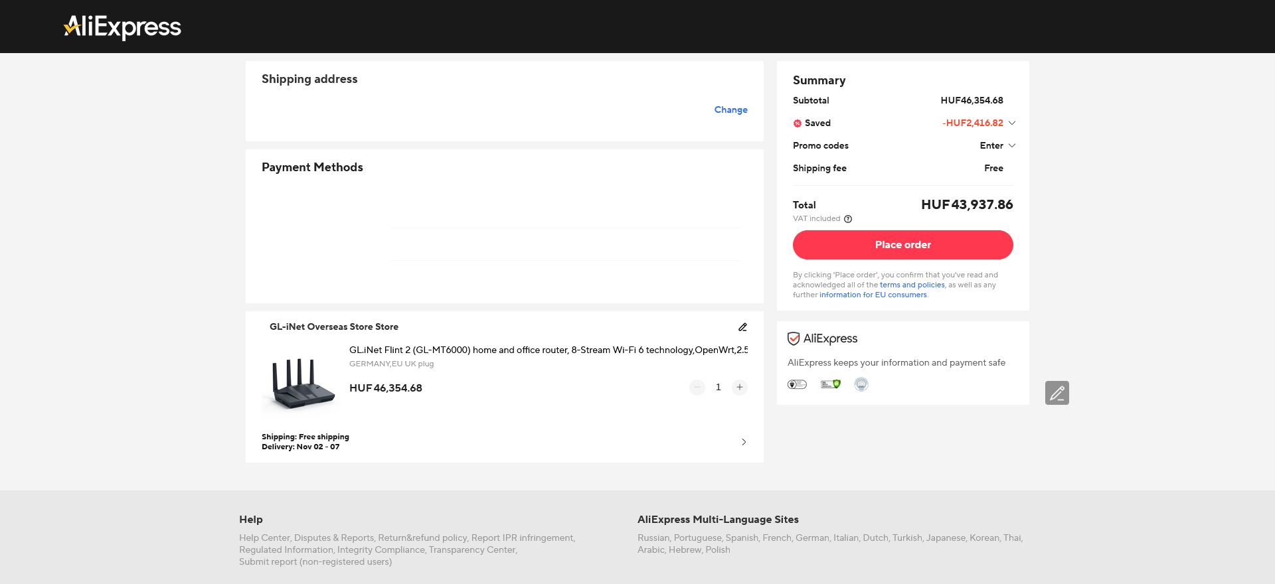Open shipping options via the right chevron
The image size is (1275, 584).
tap(744, 442)
